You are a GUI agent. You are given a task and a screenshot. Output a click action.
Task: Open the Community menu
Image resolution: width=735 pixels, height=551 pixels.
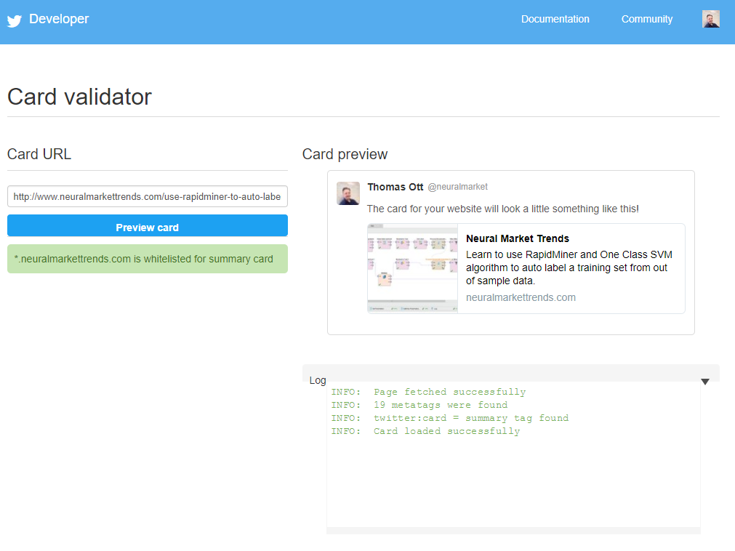[647, 19]
